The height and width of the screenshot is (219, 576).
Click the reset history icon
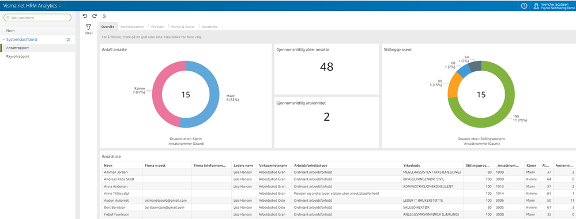click(x=104, y=16)
